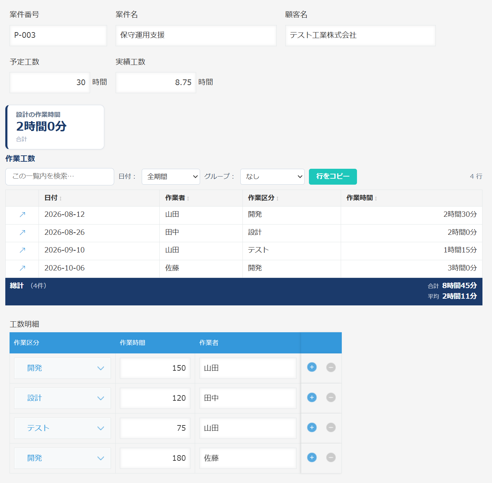Screen dimensions: 492x483
Task: Add row after the 田中 設計 entry
Action: (x=312, y=398)
